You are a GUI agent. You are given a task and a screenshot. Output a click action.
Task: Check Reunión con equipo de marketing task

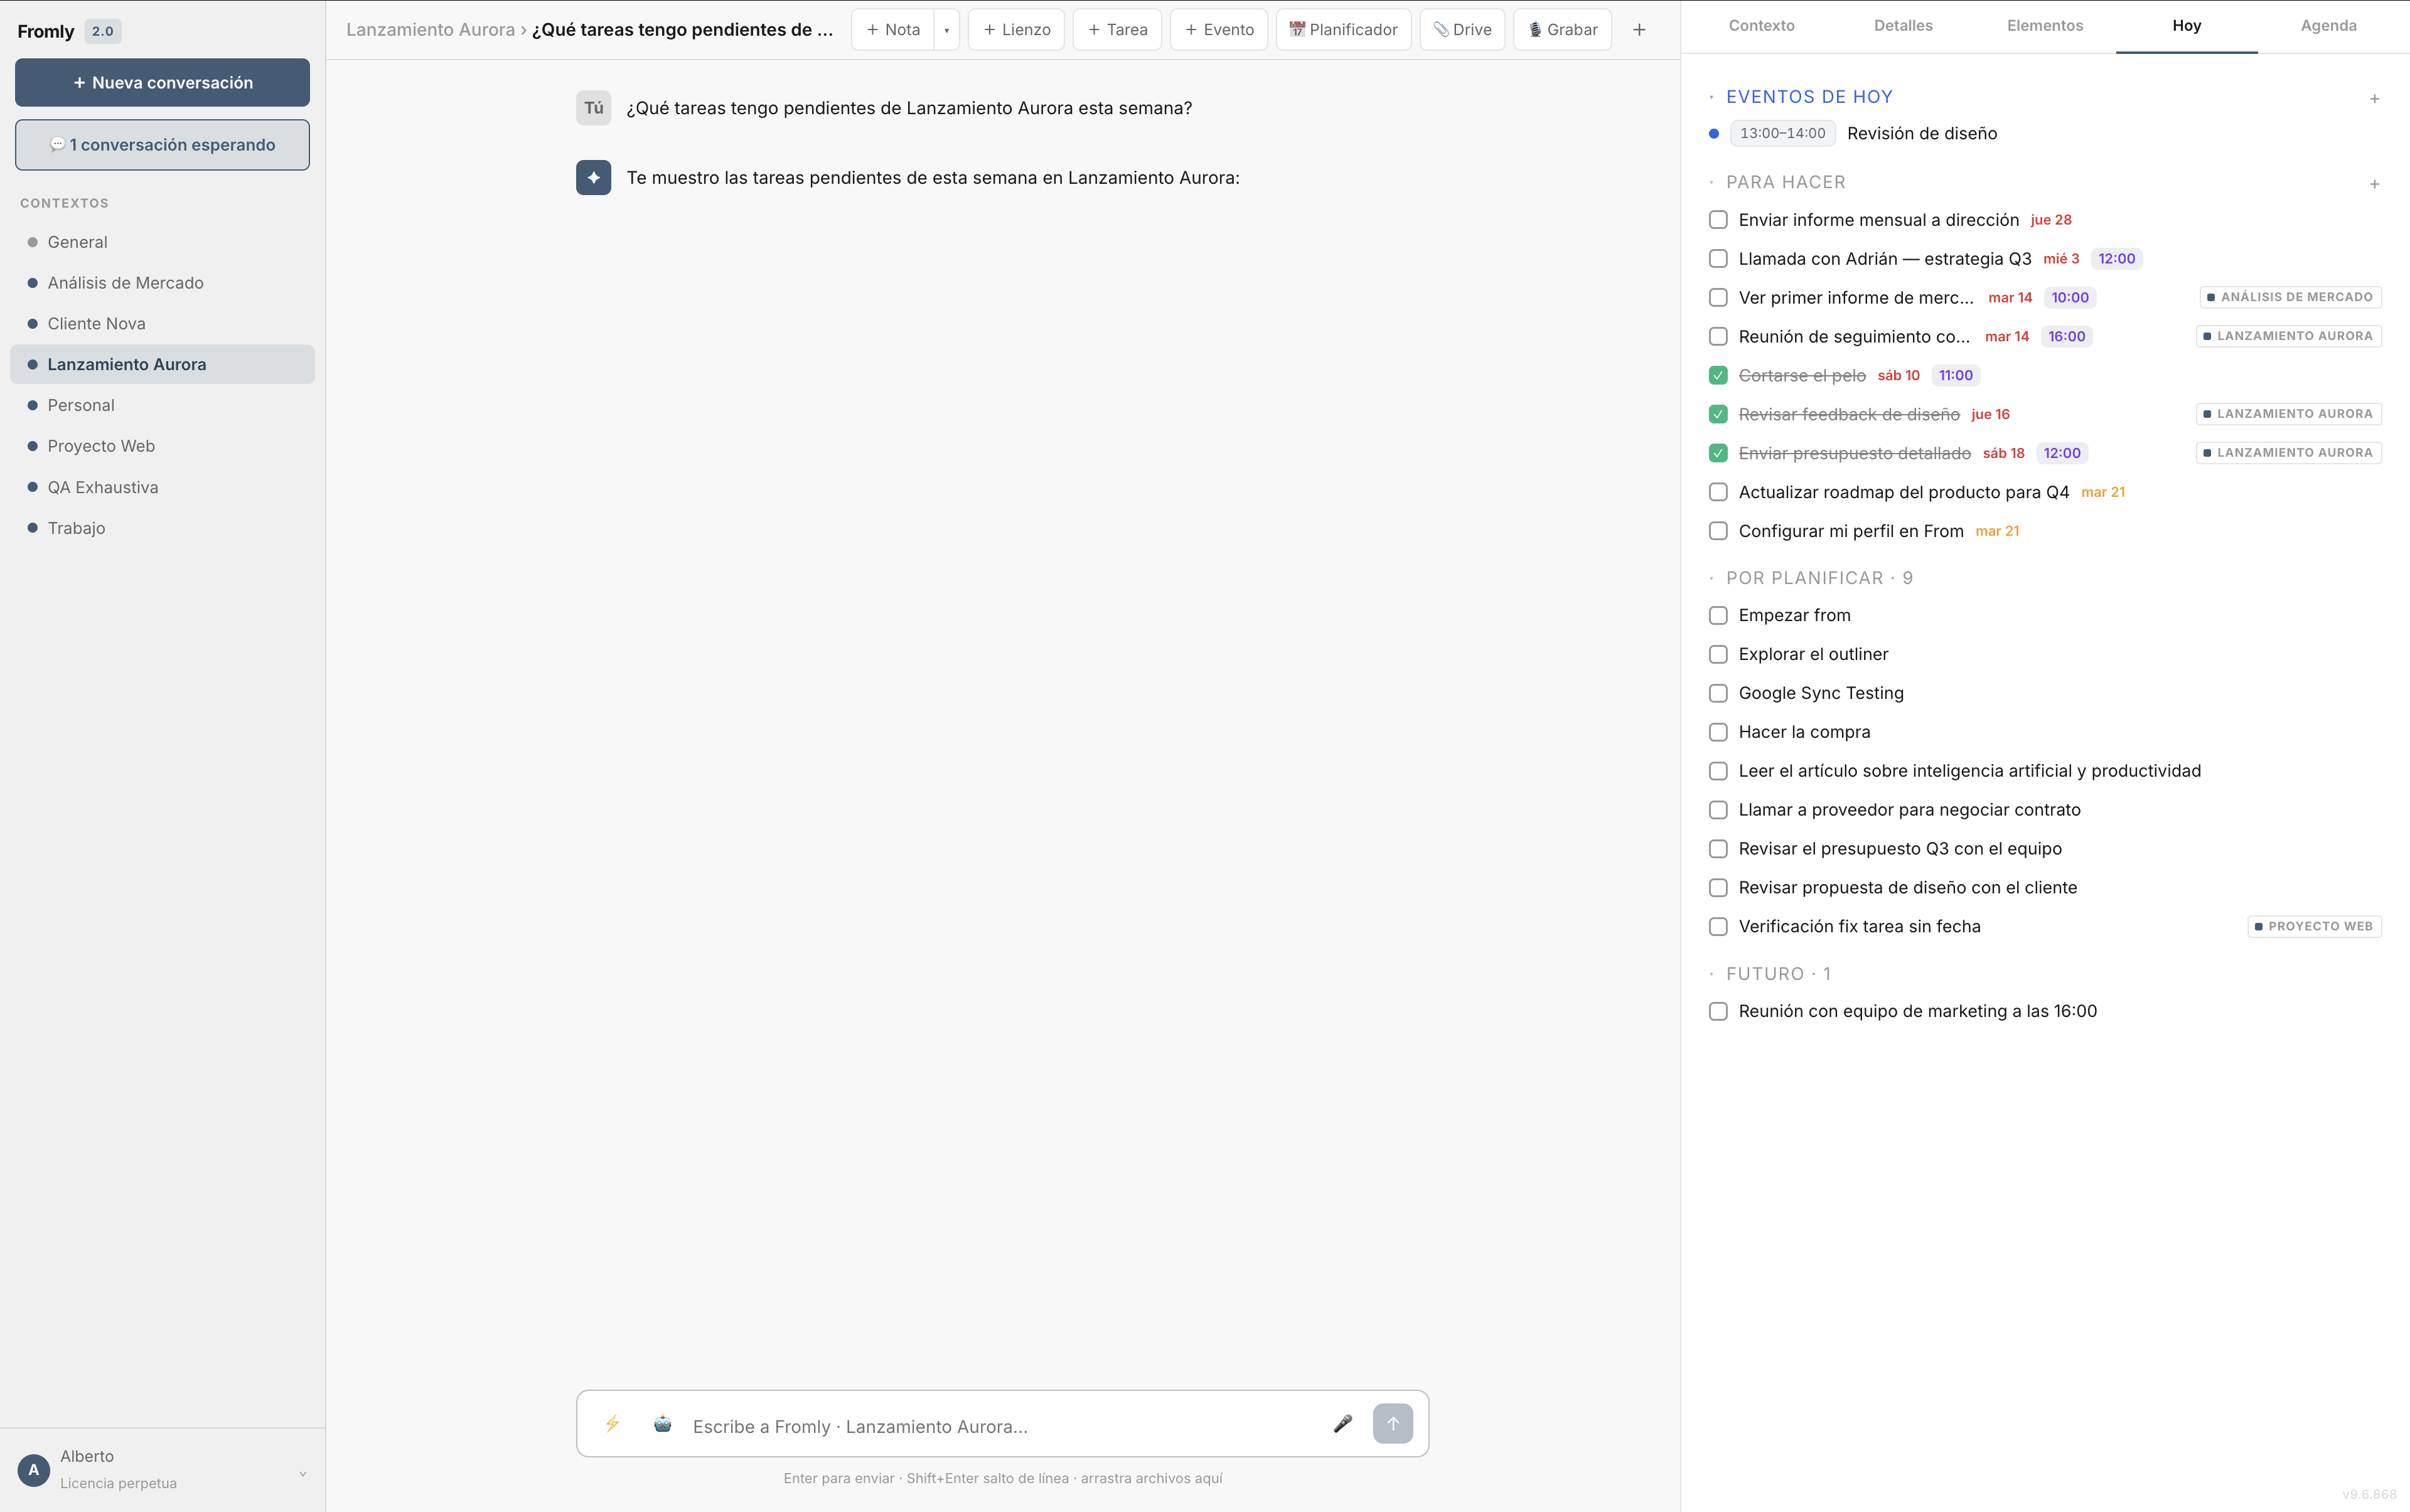(x=1718, y=1011)
